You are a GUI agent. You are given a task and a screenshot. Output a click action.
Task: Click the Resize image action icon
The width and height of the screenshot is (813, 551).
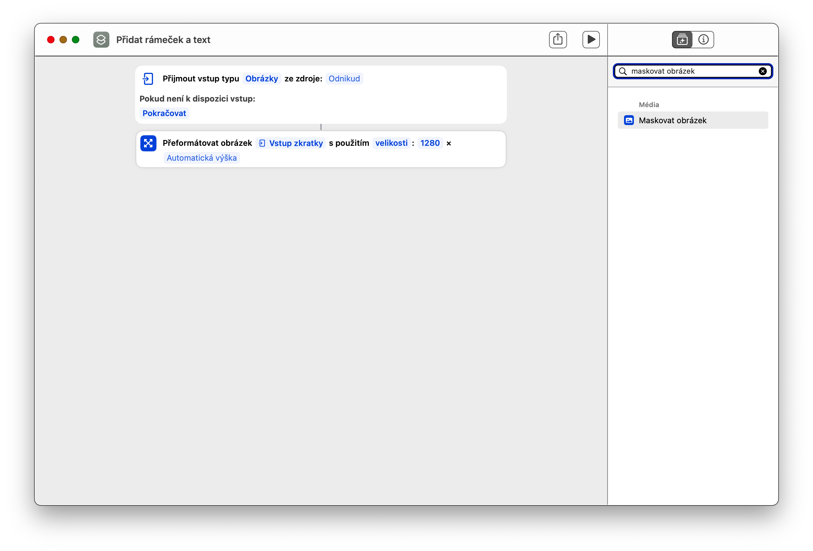pos(148,143)
